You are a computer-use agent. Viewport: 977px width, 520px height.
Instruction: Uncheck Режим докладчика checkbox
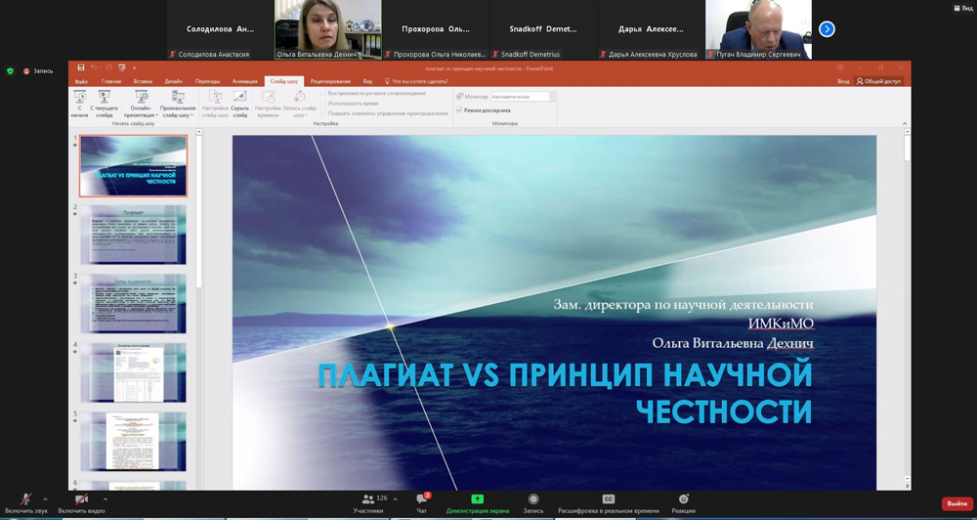(x=459, y=110)
